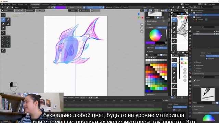The image size is (219, 123).
Task: Open Stroke and Fill mode dropdown
Action: click(x=161, y=45)
